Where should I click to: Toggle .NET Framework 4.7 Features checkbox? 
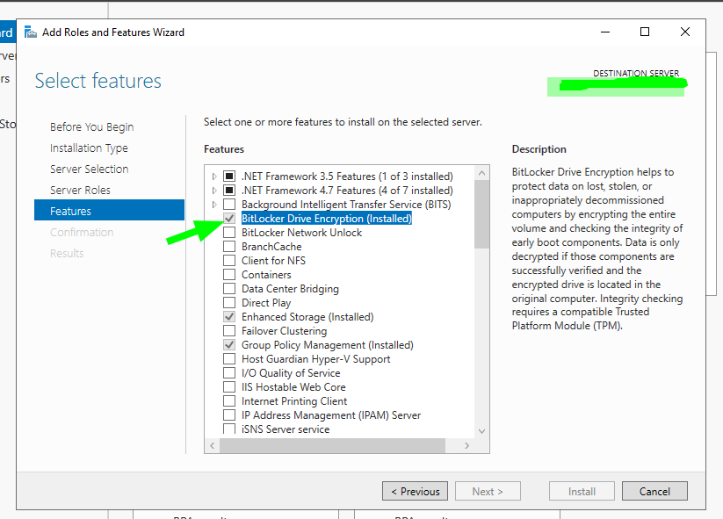point(229,190)
